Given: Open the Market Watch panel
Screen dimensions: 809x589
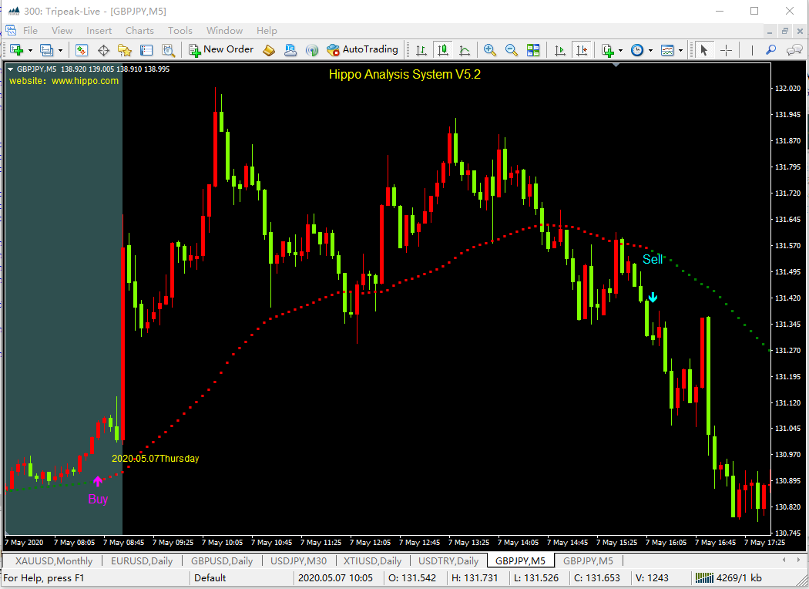Looking at the screenshot, I should click(x=82, y=50).
